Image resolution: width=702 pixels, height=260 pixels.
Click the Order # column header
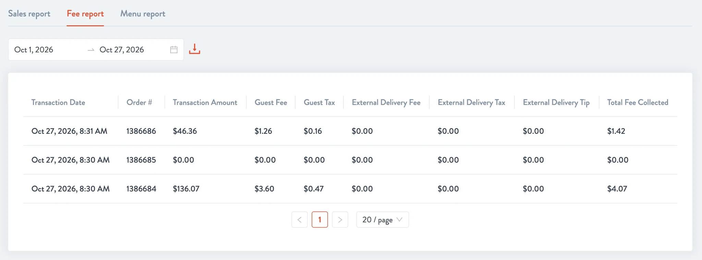[139, 102]
